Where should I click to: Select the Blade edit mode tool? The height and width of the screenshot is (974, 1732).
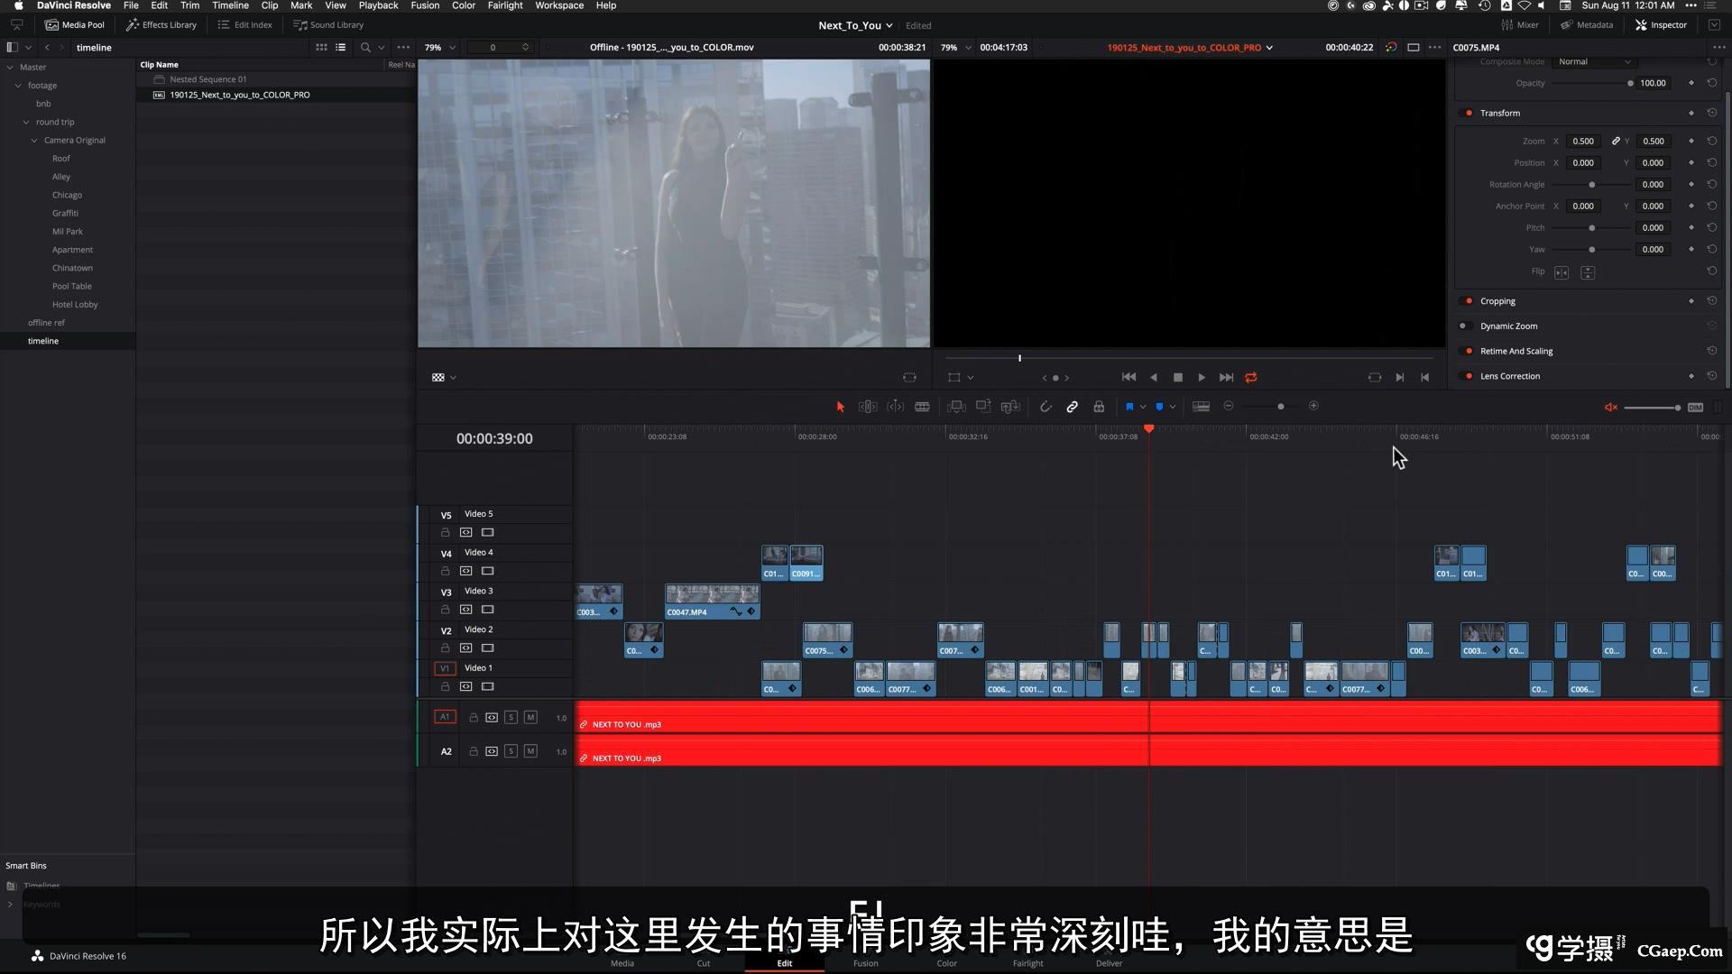[x=922, y=407]
